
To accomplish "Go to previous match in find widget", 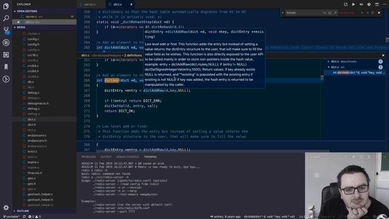I will click(362, 13).
